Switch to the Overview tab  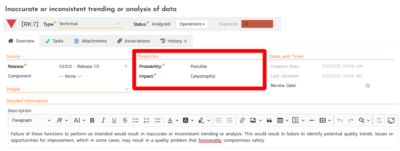click(22, 41)
